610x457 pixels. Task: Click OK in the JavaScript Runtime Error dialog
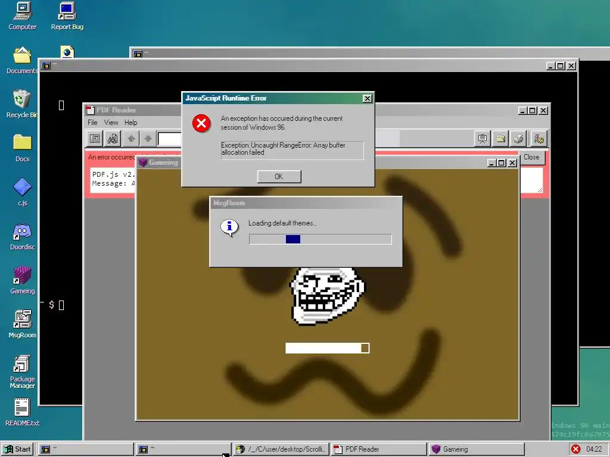click(x=279, y=176)
